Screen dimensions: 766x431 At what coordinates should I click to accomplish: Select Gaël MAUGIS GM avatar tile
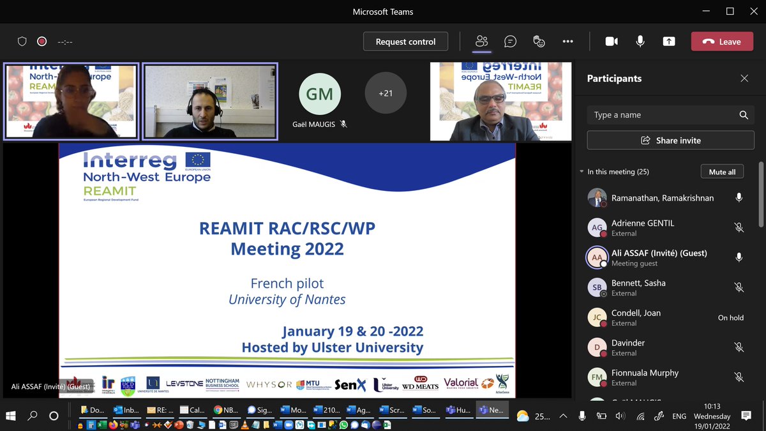pos(320,95)
